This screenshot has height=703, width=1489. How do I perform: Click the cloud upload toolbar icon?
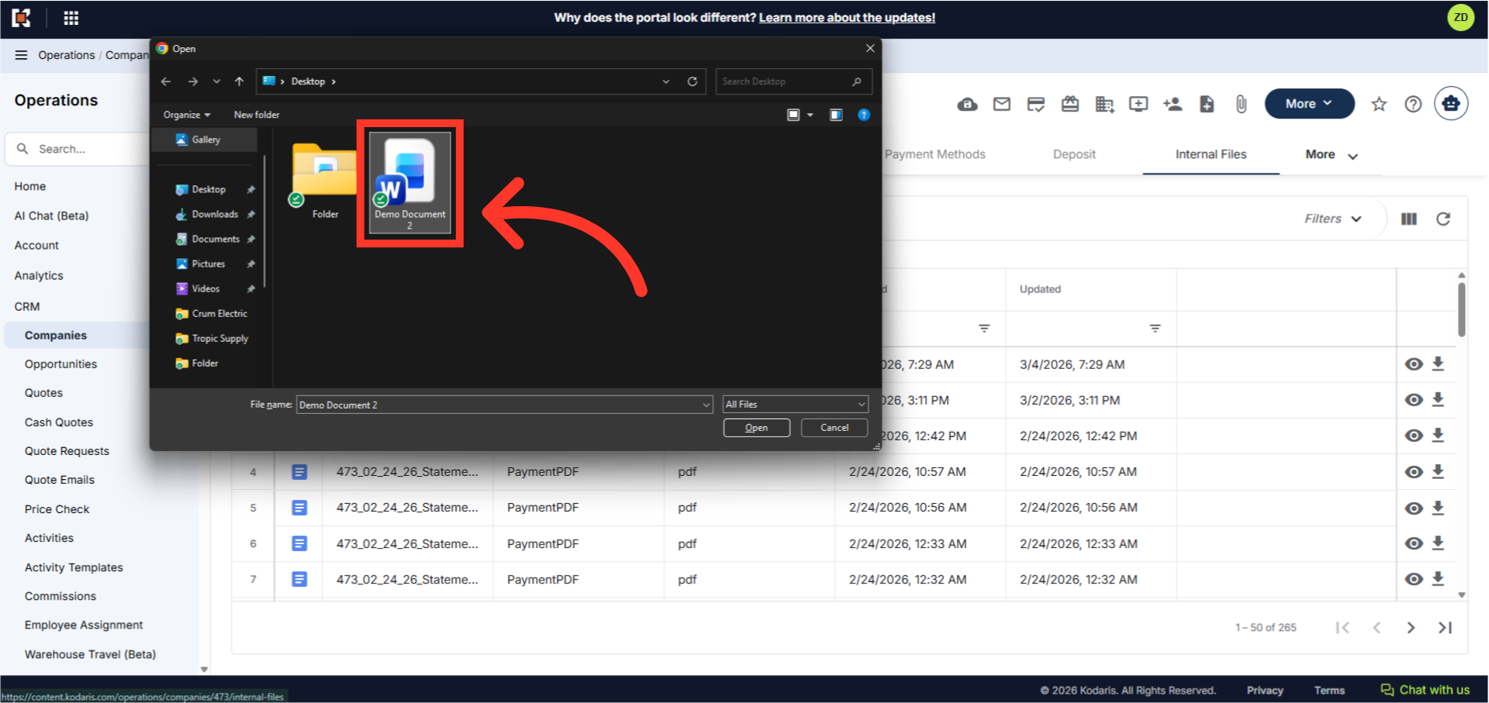[967, 104]
